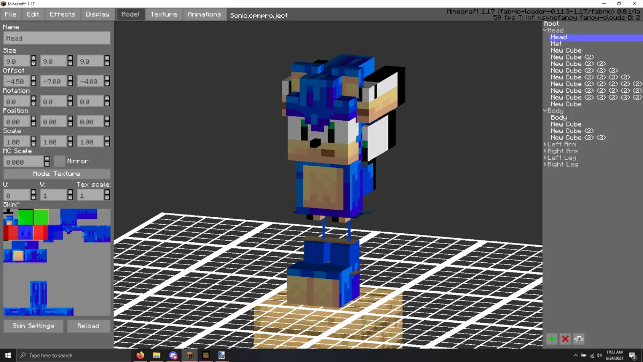
Task: Click the green plus add-cube button
Action: 551,339
